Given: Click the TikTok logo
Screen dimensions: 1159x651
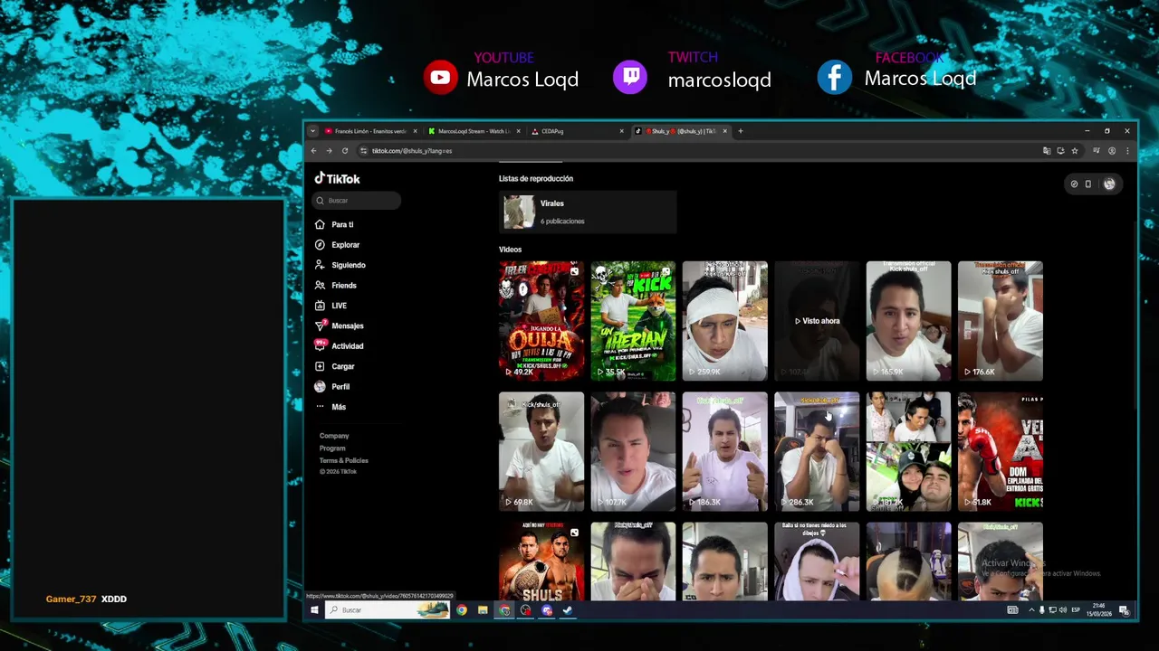Looking at the screenshot, I should click(x=337, y=179).
